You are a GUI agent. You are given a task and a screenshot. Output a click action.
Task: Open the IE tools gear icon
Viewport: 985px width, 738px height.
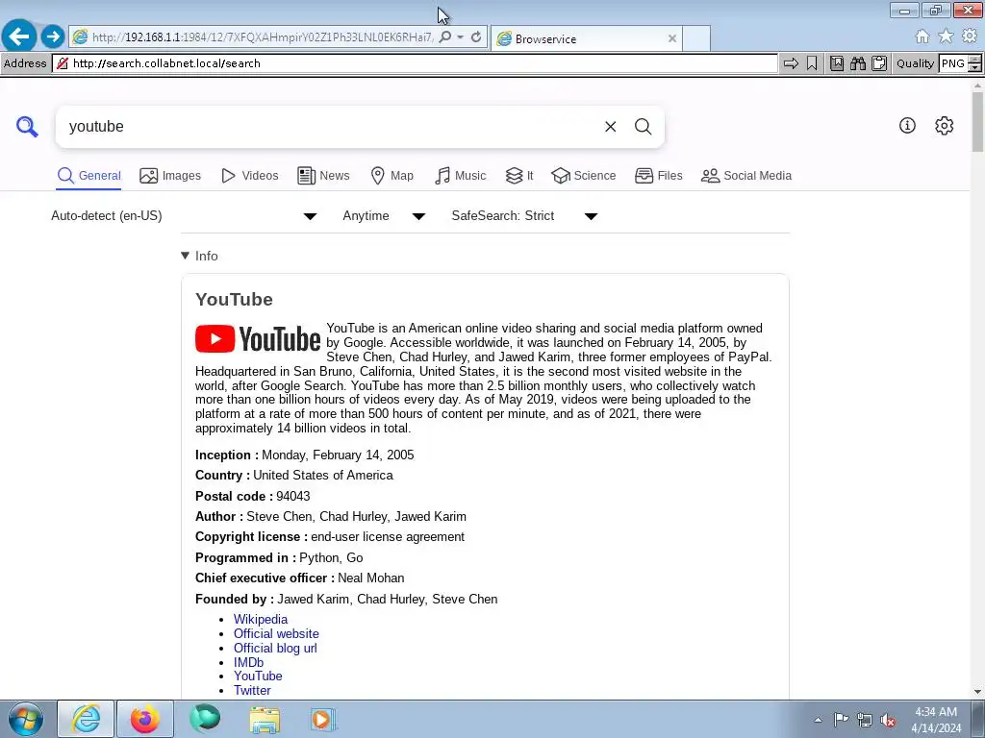(970, 37)
